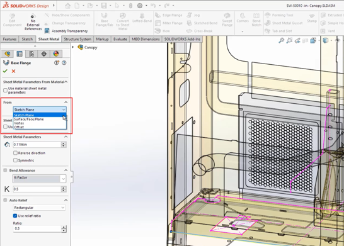The height and width of the screenshot is (246, 344).
Task: Enable Use material sheet metal parameters checkbox
Action: tap(5, 90)
